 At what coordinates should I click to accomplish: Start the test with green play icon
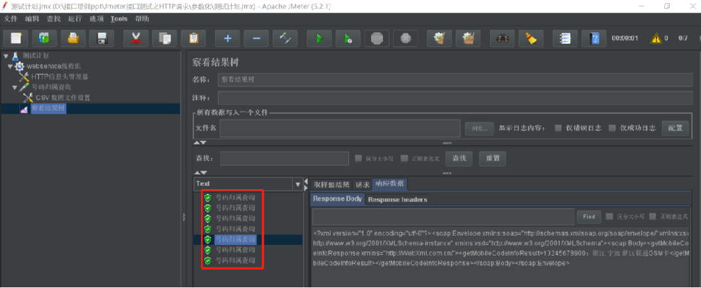coord(319,38)
